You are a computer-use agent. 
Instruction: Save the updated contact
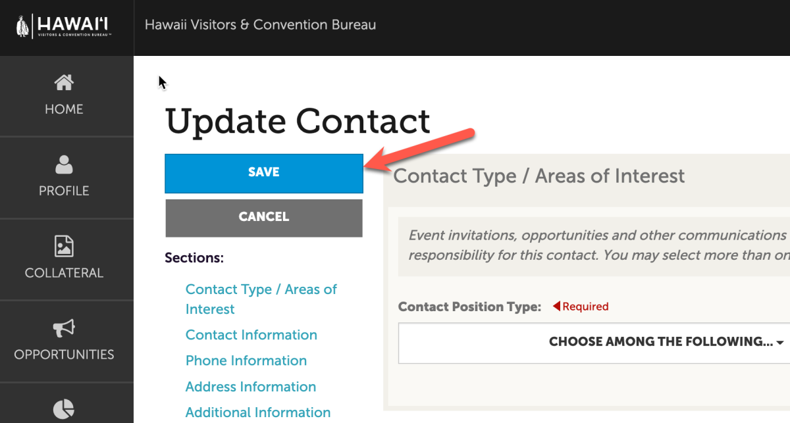click(x=263, y=172)
